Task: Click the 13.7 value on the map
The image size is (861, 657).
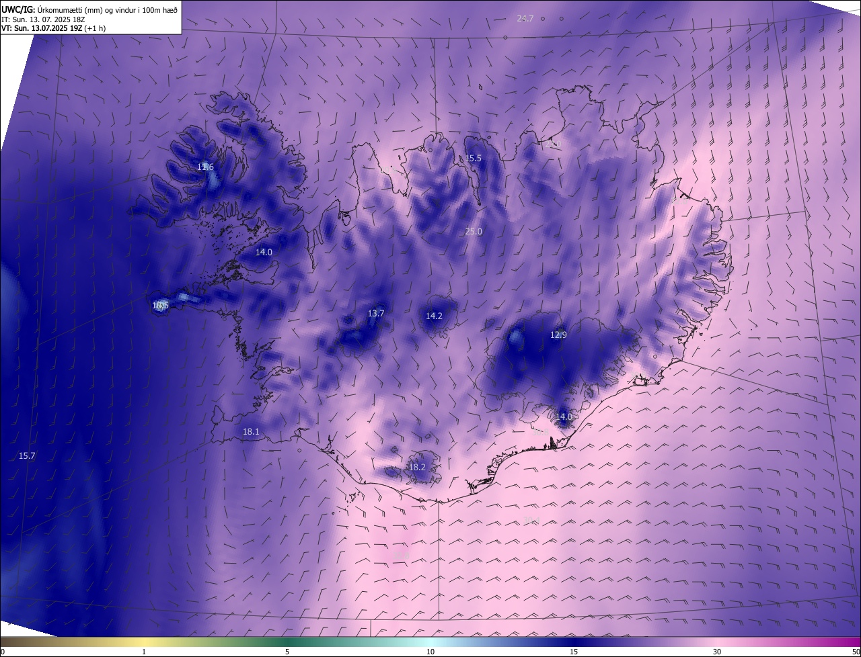Action: click(376, 314)
